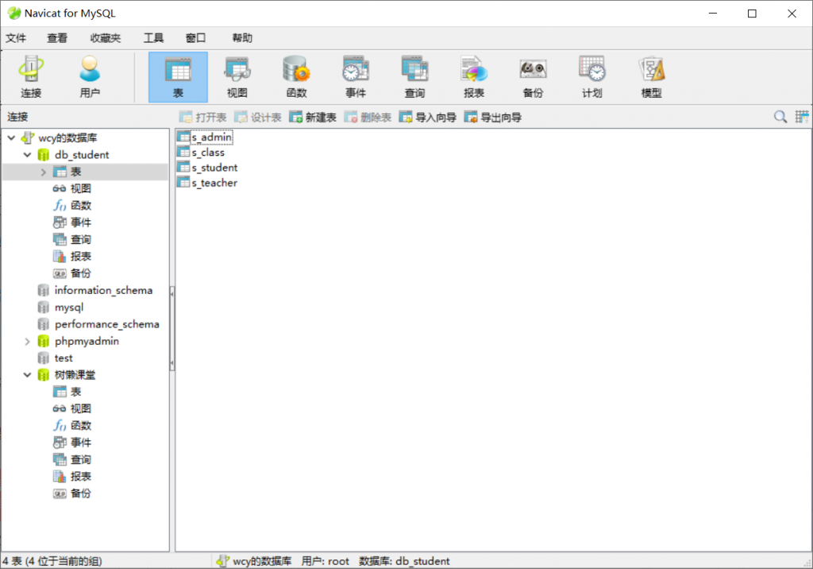
Task: Collapse the 树懒课堂 database node
Action: point(28,375)
